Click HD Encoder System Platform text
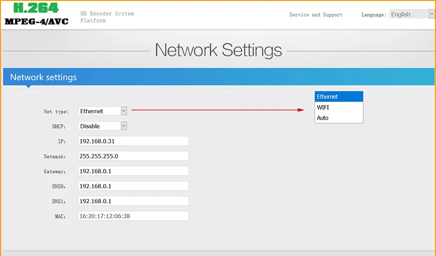This screenshot has height=256, width=436. [x=107, y=17]
